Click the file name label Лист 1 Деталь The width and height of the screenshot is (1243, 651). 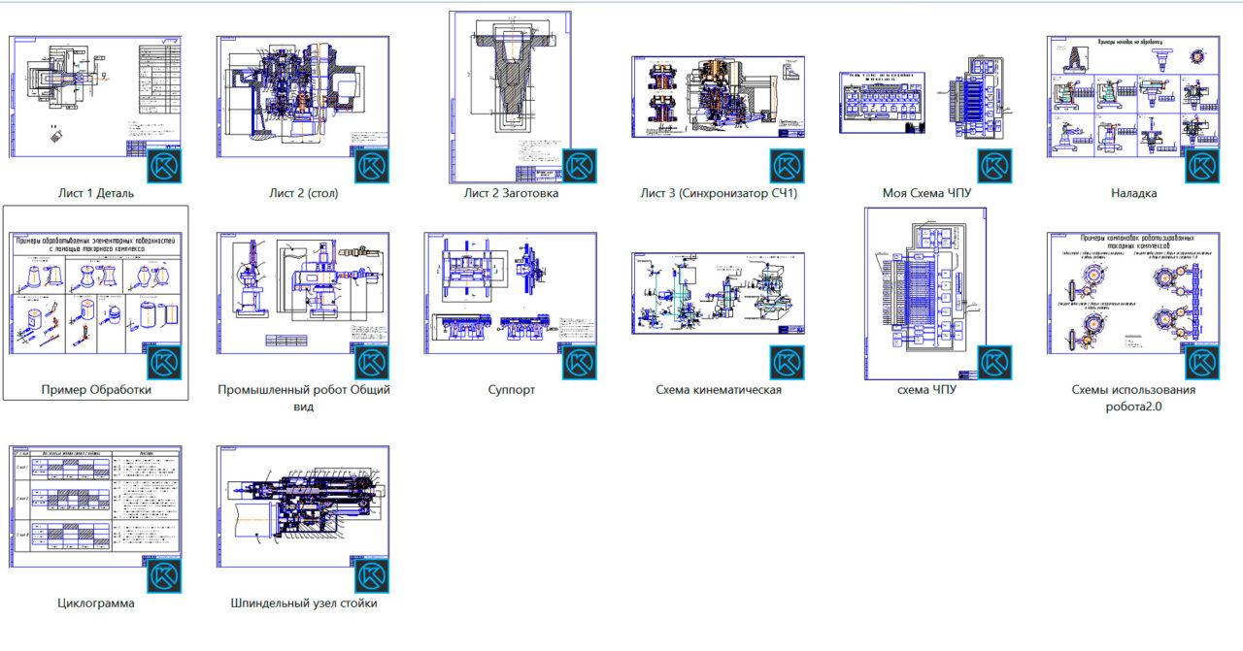pyautogui.click(x=96, y=193)
